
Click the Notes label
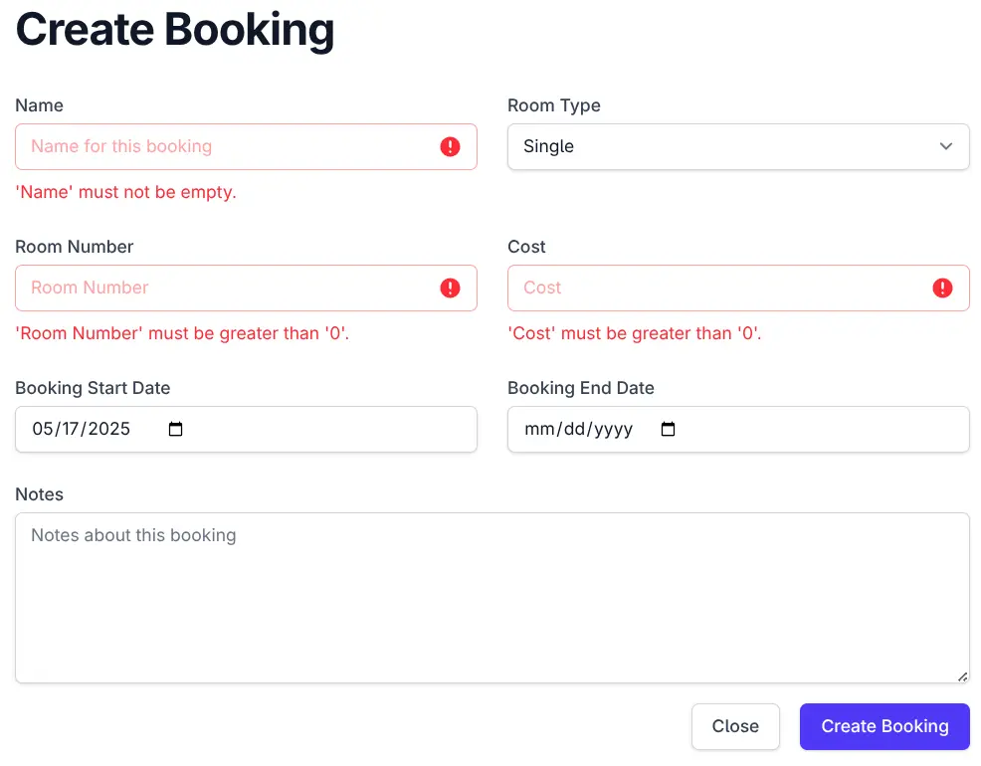(x=40, y=494)
